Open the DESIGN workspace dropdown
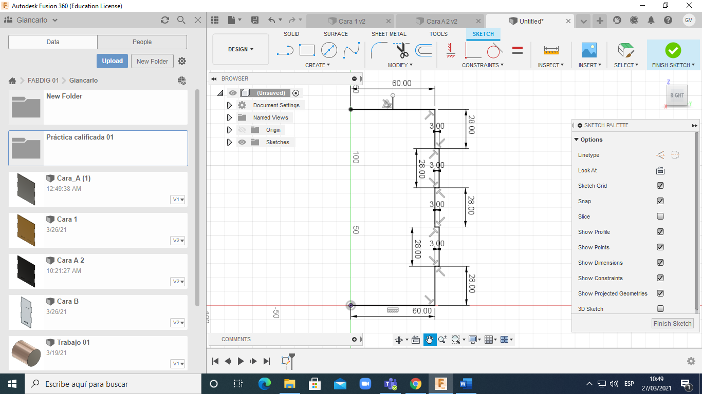Viewport: 702px width, 394px height. click(x=241, y=49)
